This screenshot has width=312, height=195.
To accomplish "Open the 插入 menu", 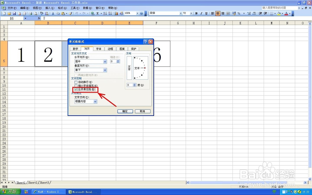I will coord(50,8).
